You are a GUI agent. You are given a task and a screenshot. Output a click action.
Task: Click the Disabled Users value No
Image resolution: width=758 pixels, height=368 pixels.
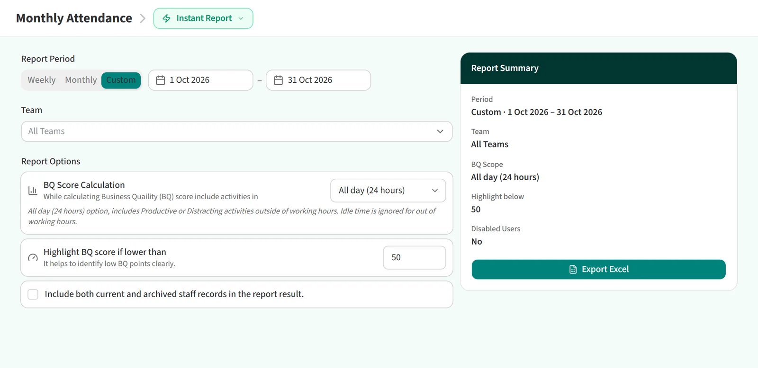coord(477,242)
